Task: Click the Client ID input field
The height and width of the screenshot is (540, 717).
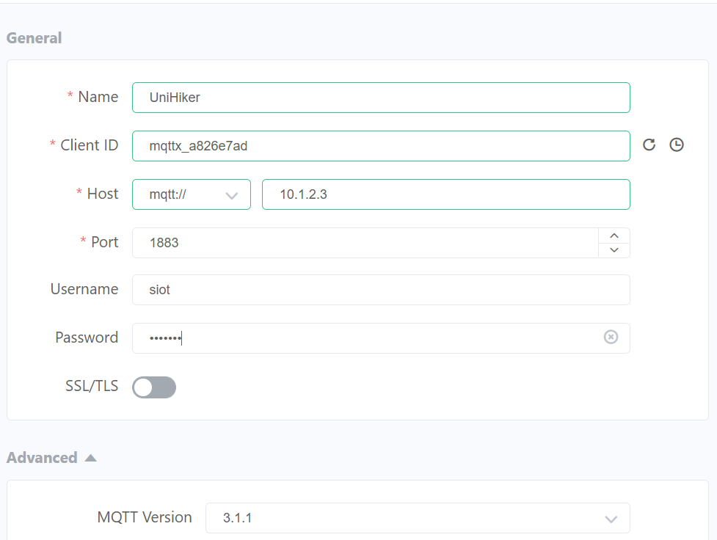Action: [x=381, y=146]
